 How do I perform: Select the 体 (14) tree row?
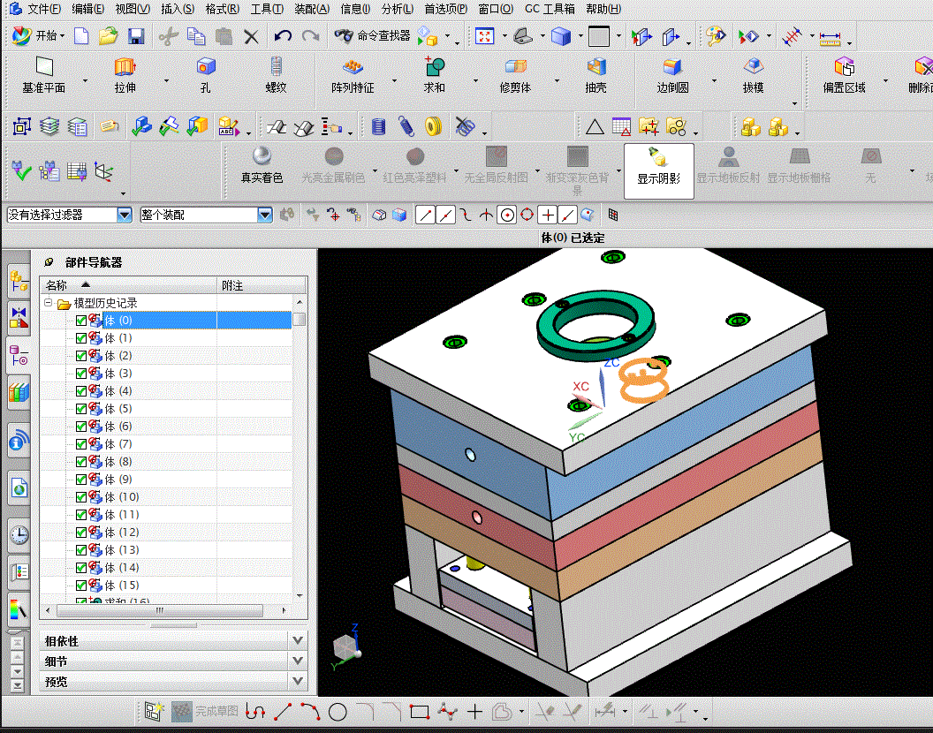(167, 568)
